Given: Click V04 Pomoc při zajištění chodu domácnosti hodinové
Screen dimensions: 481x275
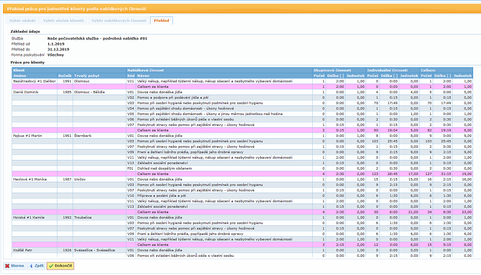Looking at the screenshot, I should pyautogui.click(x=243, y=108).
